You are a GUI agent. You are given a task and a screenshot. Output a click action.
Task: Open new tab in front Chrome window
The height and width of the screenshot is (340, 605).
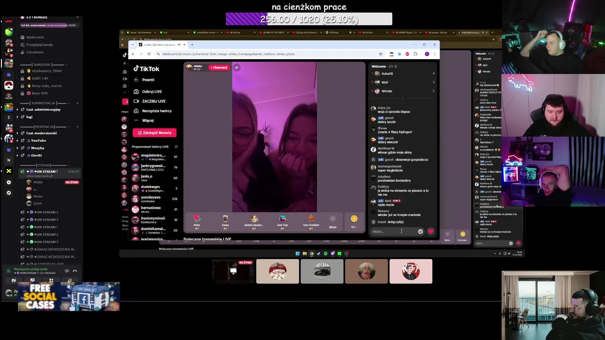(x=192, y=45)
